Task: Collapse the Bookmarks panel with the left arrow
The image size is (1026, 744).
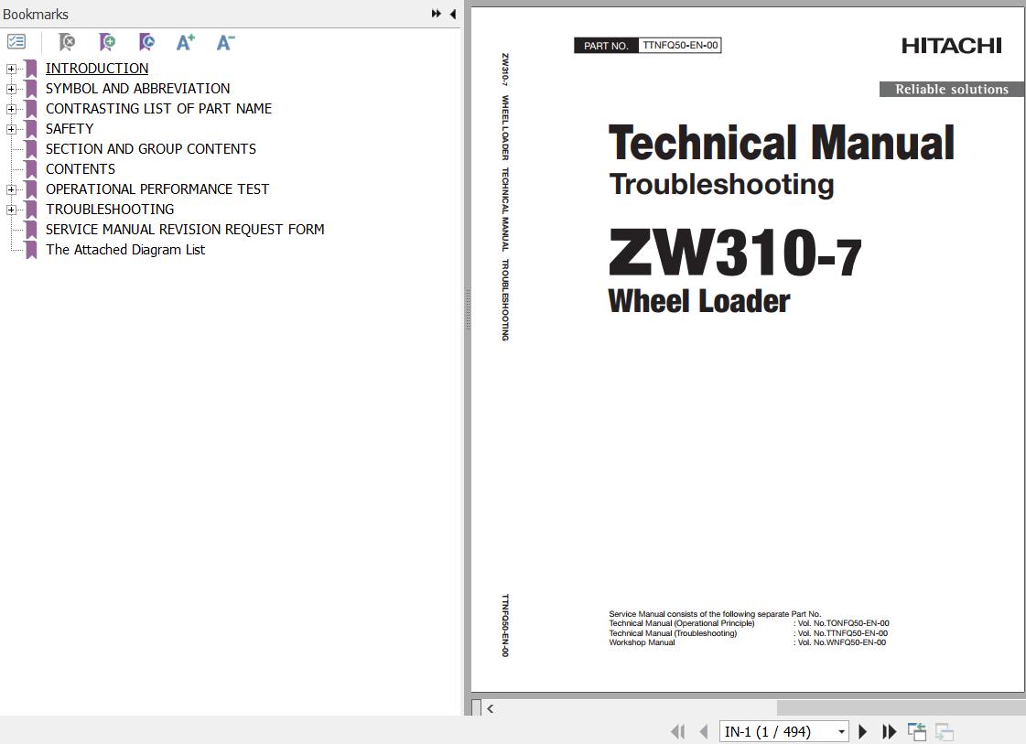Action: [x=453, y=14]
